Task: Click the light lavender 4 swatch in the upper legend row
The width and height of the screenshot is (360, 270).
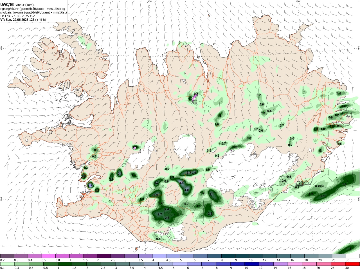Action: 159,256
